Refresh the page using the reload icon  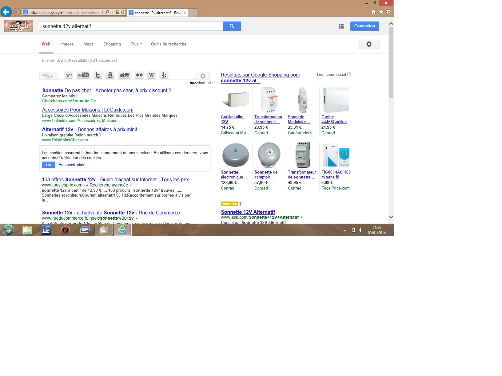click(123, 12)
